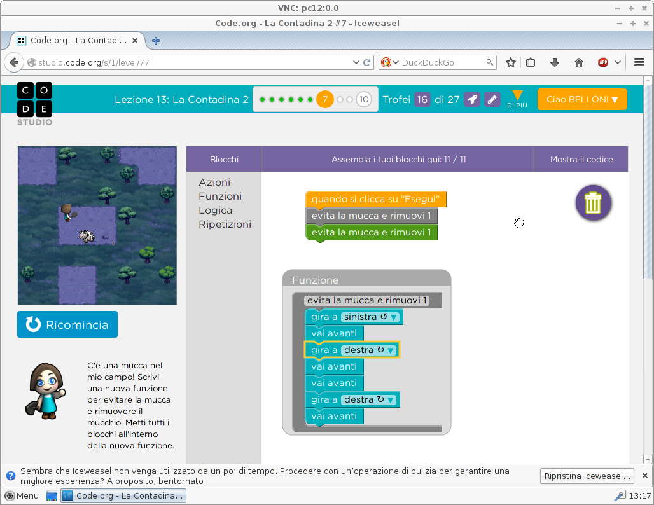Select the Ripetizioni block category
Screen dimensions: 654x505
pyautogui.click(x=225, y=225)
